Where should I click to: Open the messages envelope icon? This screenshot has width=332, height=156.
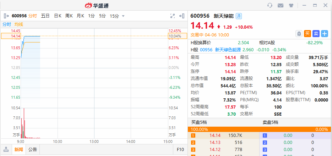point(281,5)
